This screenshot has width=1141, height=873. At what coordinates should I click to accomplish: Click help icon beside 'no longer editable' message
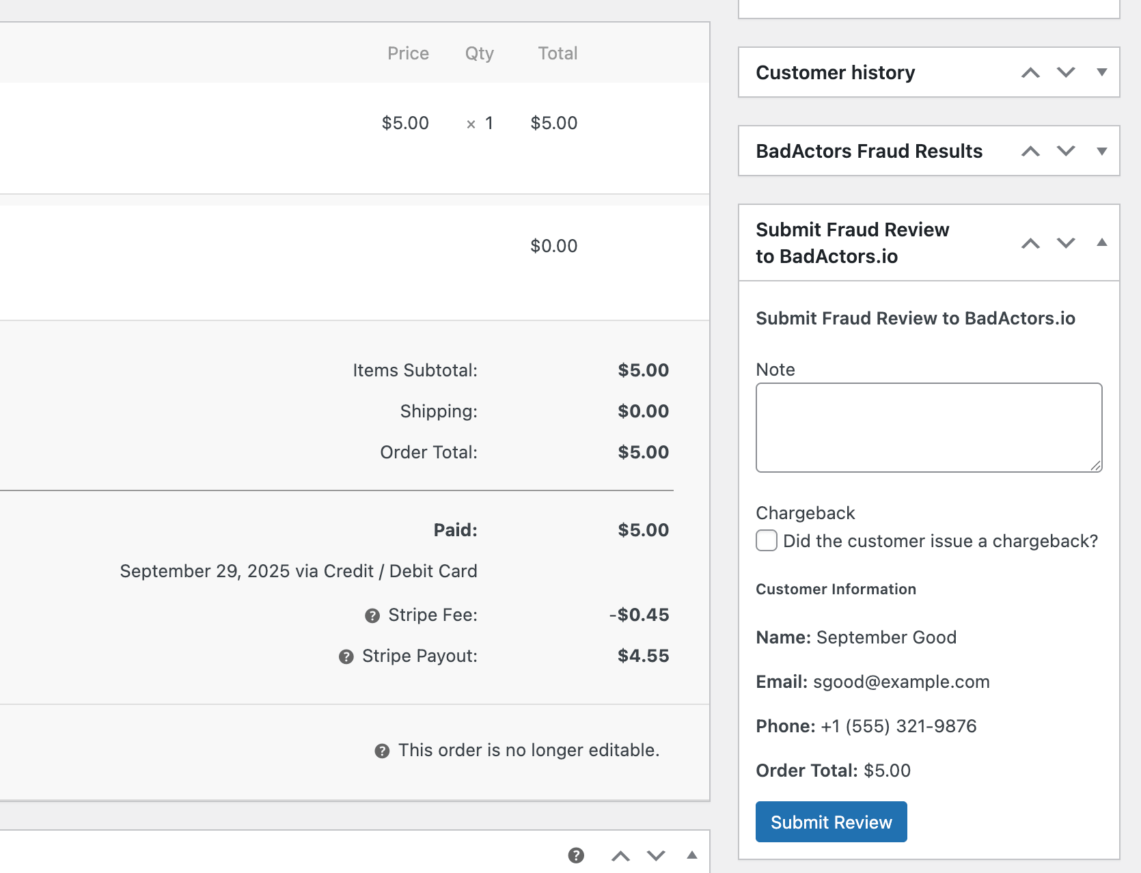(x=381, y=750)
